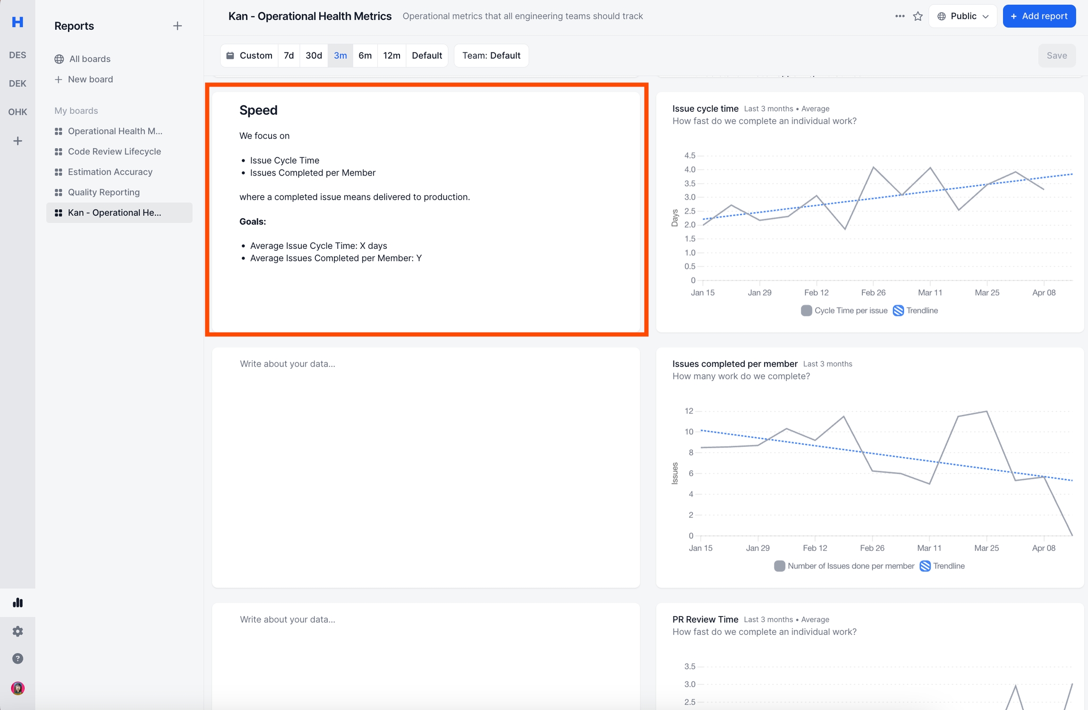Open the Operational Health M... board
This screenshot has width=1088, height=710.
119,131
